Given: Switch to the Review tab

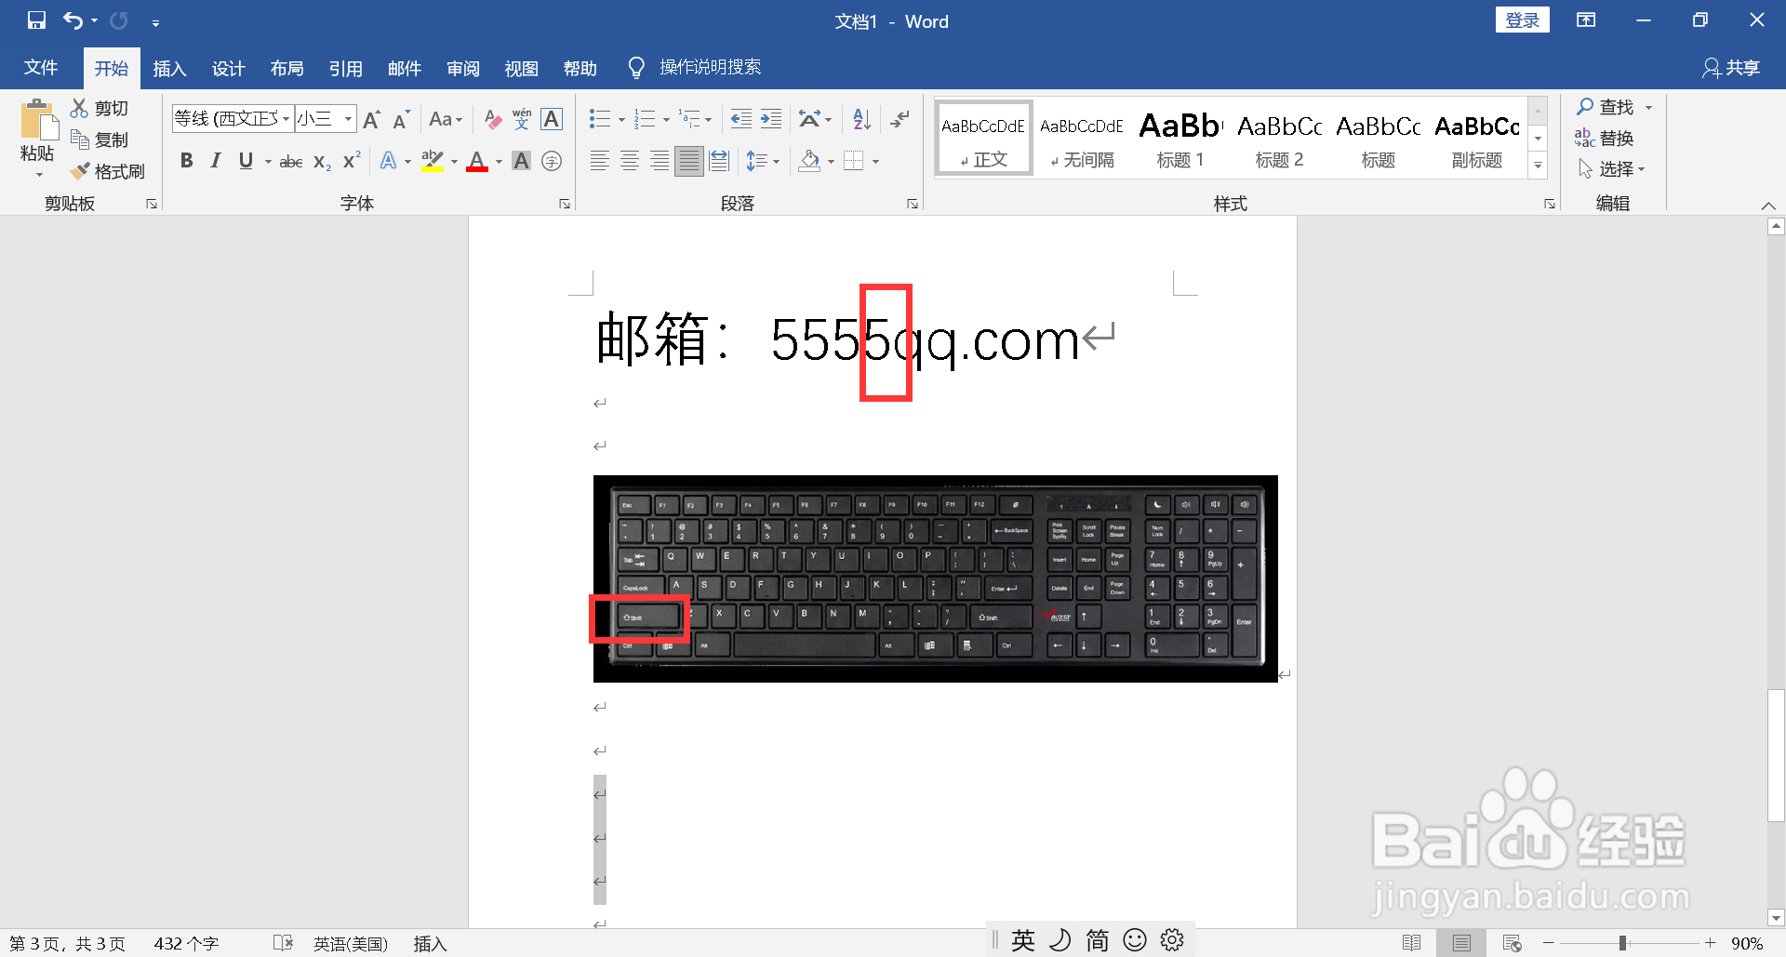Looking at the screenshot, I should coord(462,68).
